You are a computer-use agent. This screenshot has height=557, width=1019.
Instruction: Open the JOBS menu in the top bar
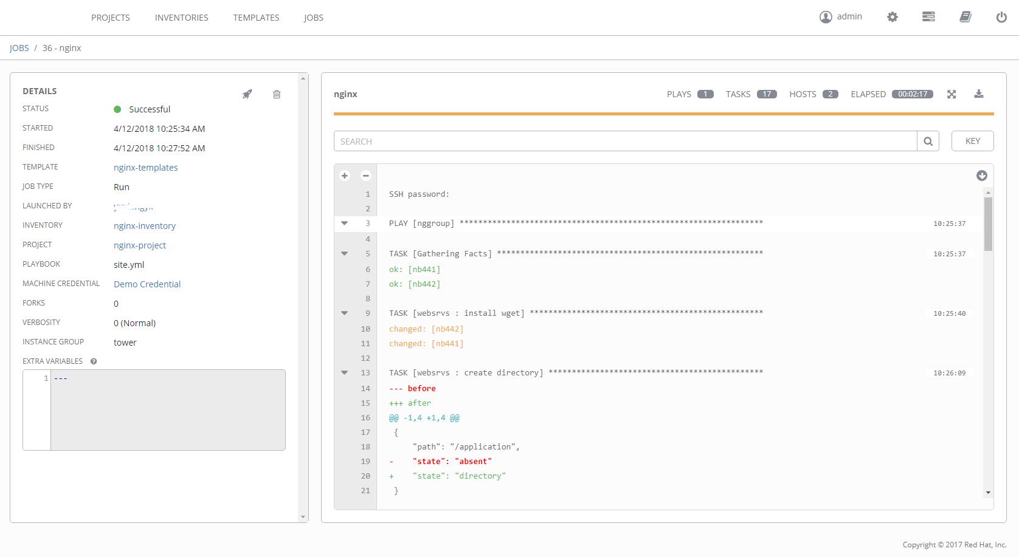click(x=314, y=18)
